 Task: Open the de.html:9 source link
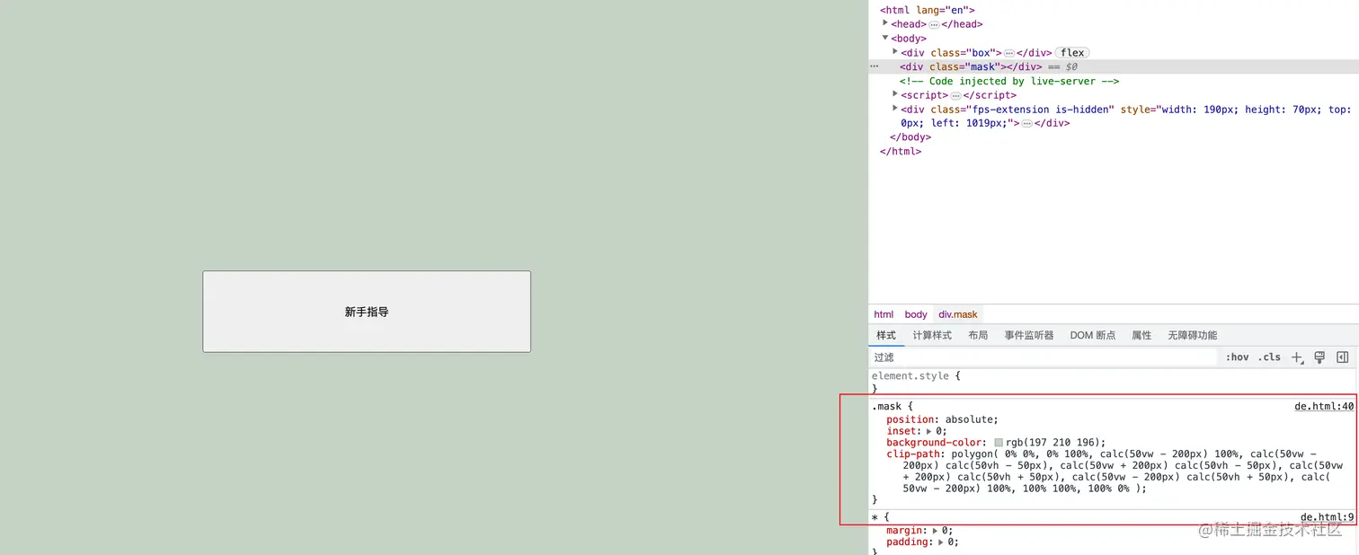[1327, 517]
